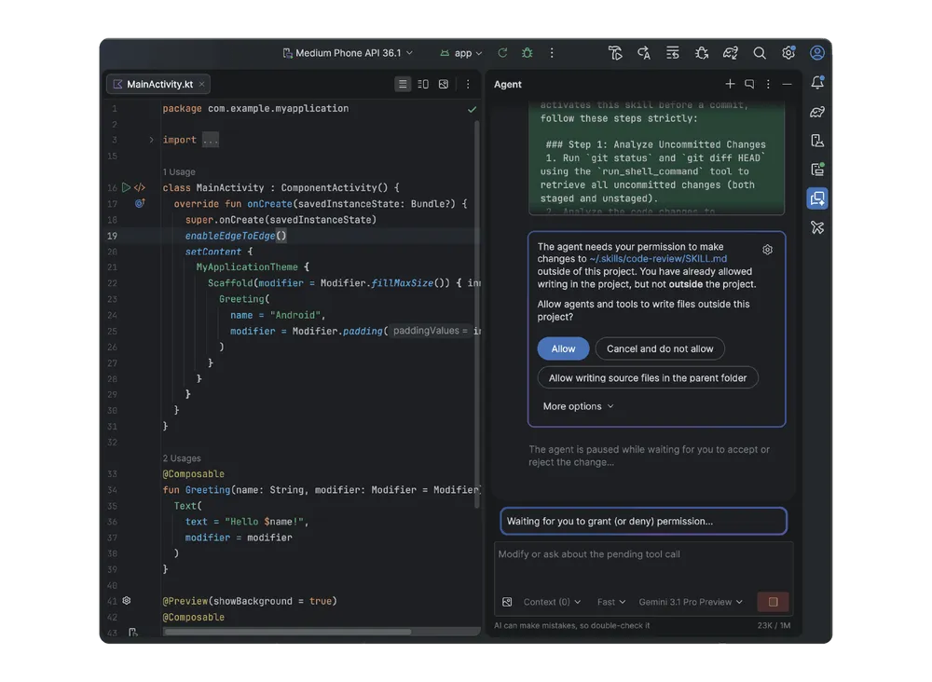Click the Debug app bug icon
The width and height of the screenshot is (932, 682).
tap(528, 53)
